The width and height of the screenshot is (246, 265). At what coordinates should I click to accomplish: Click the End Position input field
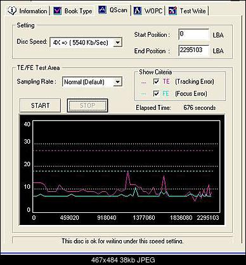coord(193,50)
